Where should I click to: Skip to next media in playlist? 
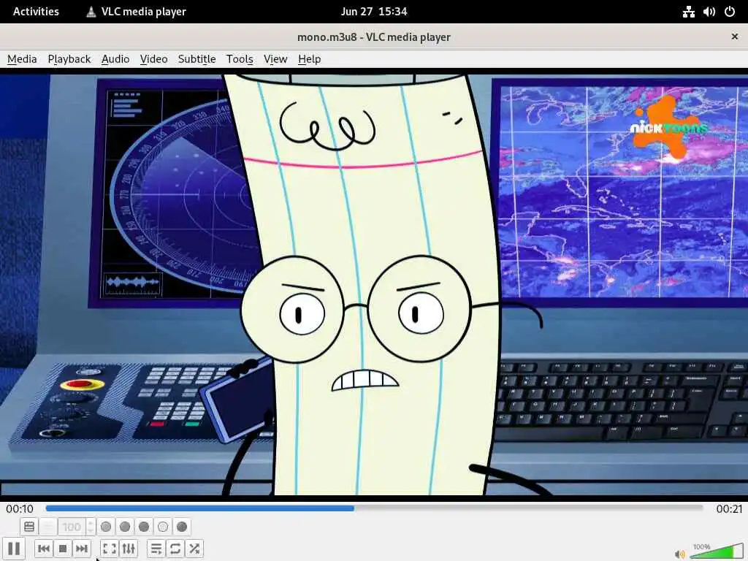pyautogui.click(x=82, y=548)
